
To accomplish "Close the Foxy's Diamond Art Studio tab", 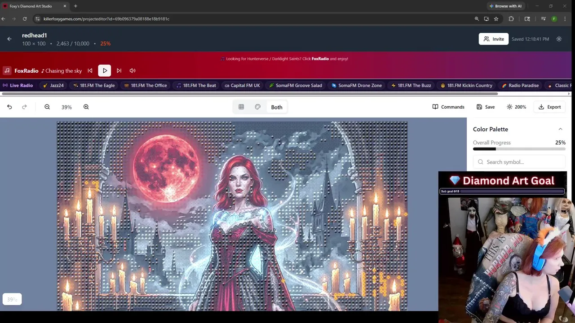I will (65, 6).
